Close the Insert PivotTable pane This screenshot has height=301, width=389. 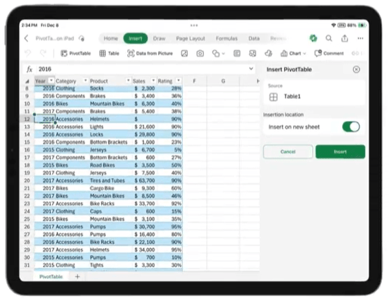[x=357, y=69]
